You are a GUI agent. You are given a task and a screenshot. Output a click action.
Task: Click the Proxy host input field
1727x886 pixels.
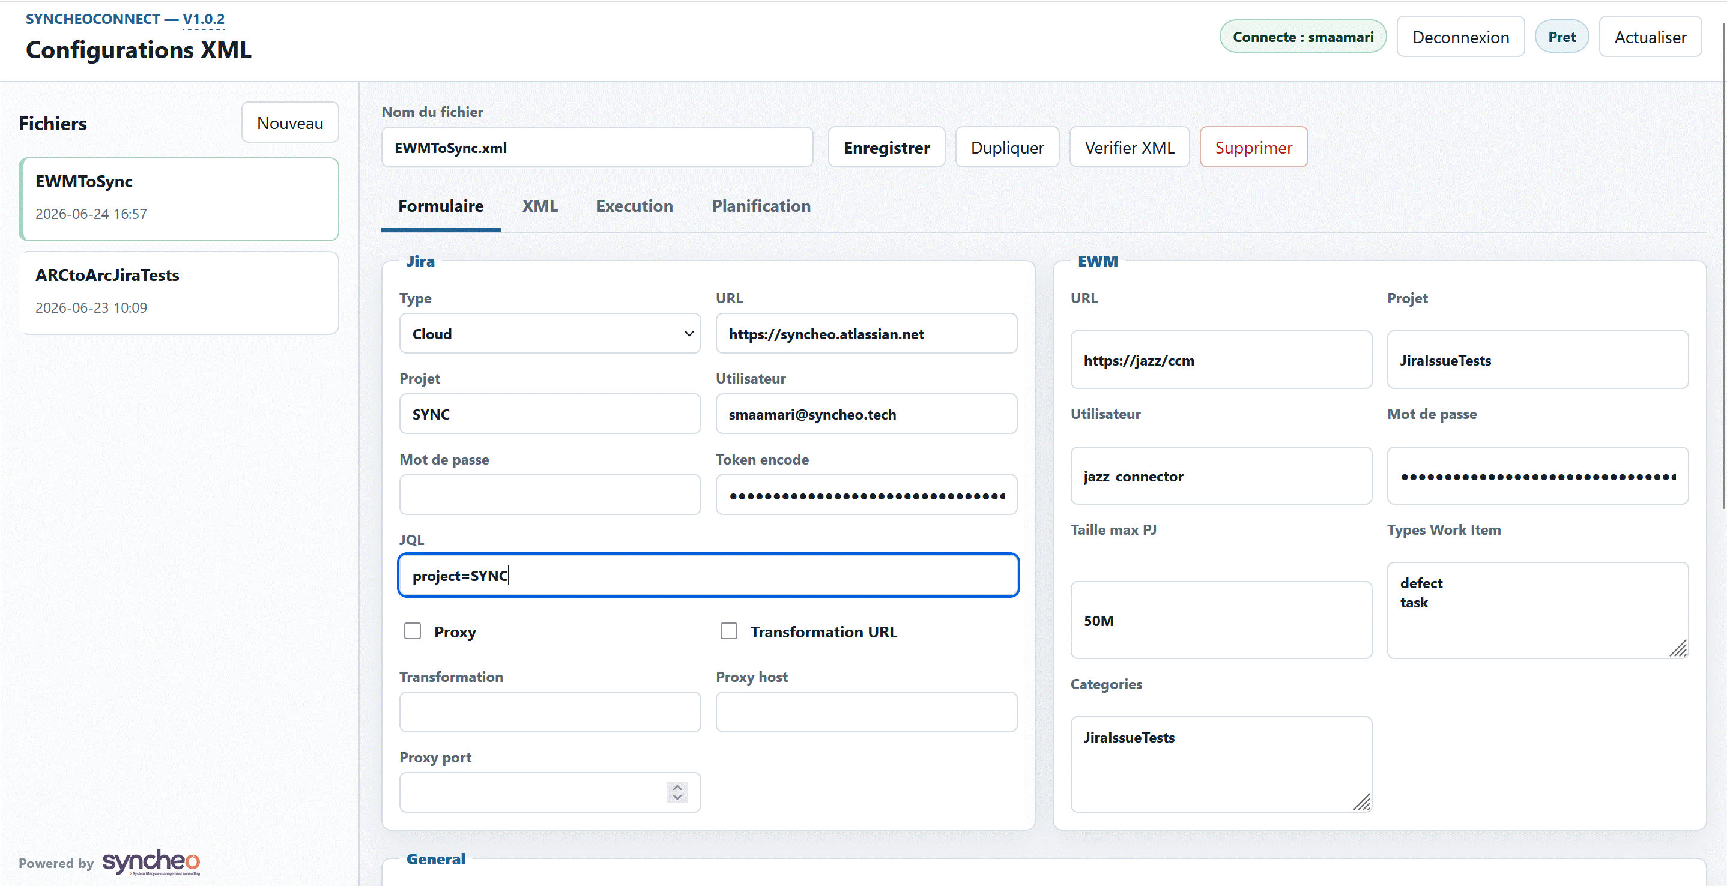[866, 712]
